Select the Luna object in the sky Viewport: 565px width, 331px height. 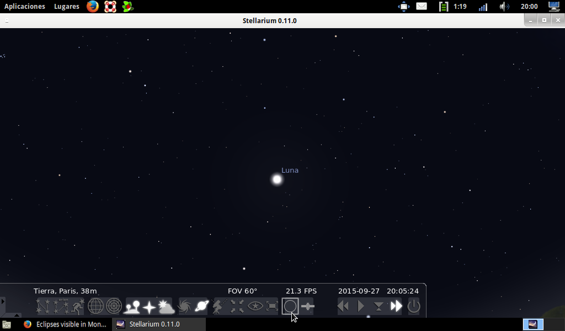(276, 179)
